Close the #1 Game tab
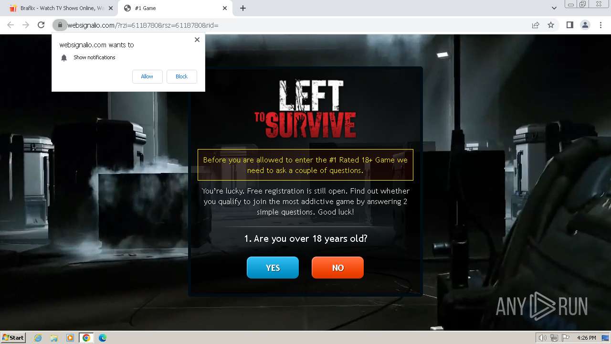 pos(225,8)
